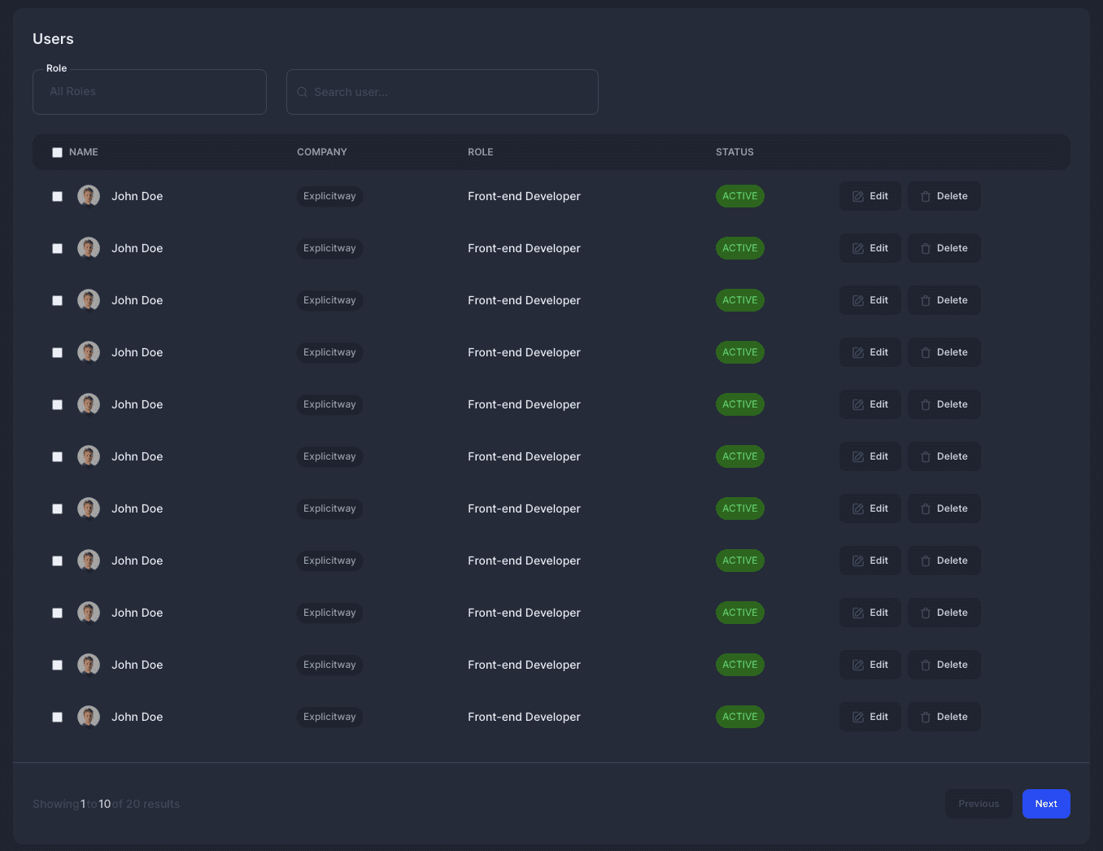This screenshot has height=851, width=1103.
Task: Click the pencil edit icon in the ninth row
Action: 857,613
